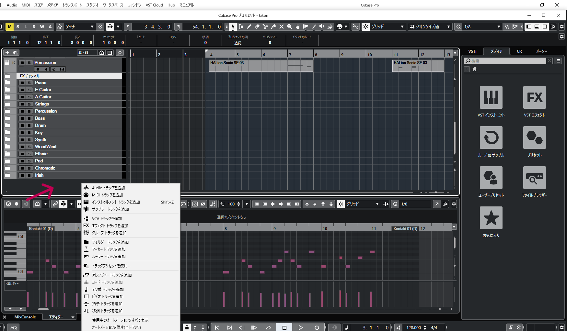Open the File Browser tile
The height and width of the screenshot is (331, 567).
click(534, 178)
